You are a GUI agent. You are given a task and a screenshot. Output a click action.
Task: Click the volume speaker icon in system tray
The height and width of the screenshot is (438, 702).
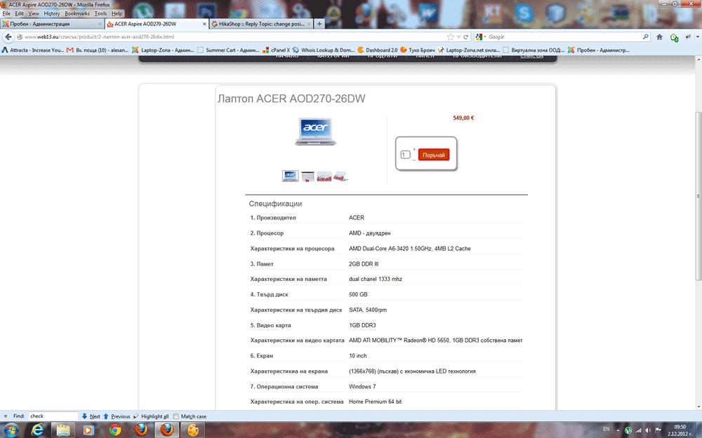648,430
